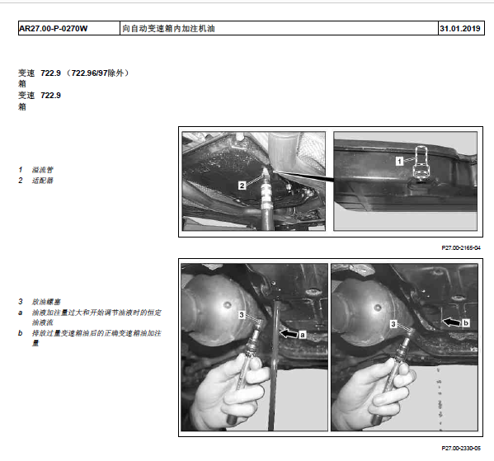
Task: Click the title 向自动变速箱内加注机油
Action: coord(168,29)
